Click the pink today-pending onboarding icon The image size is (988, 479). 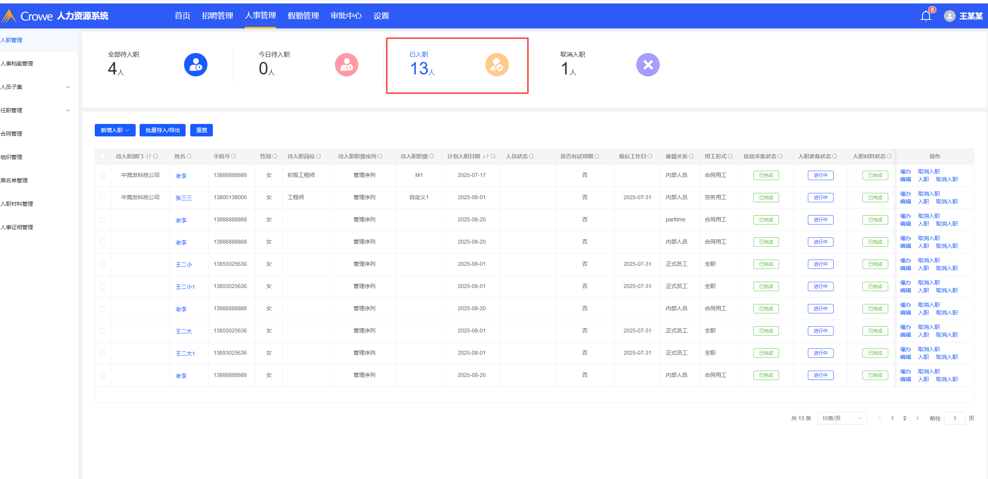[346, 65]
